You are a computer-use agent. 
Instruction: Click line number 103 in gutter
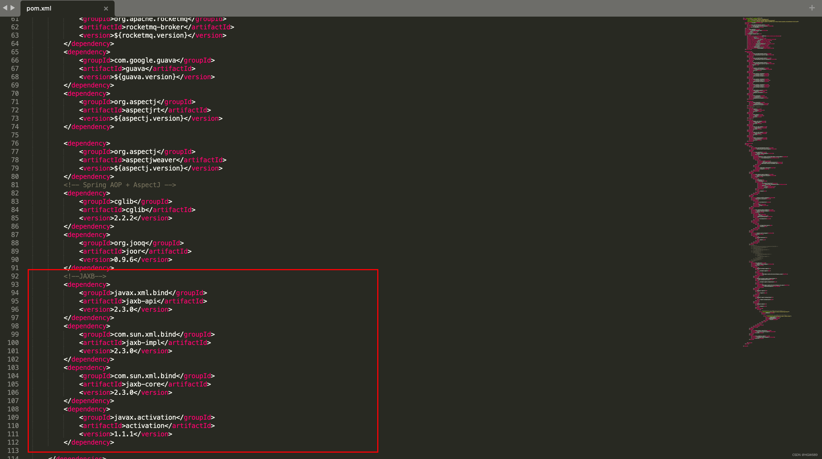tap(13, 367)
